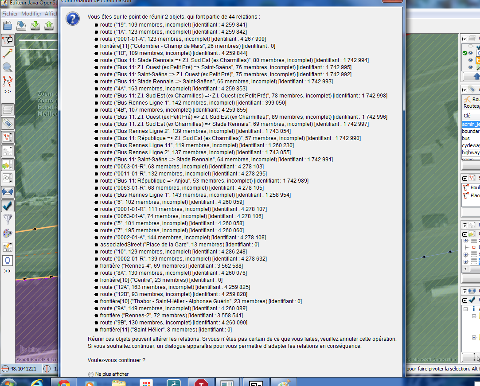The height and width of the screenshot is (386, 480).
Task: Click the 'Saint-Hélier' frontière[11] last line
Action: tap(166, 330)
